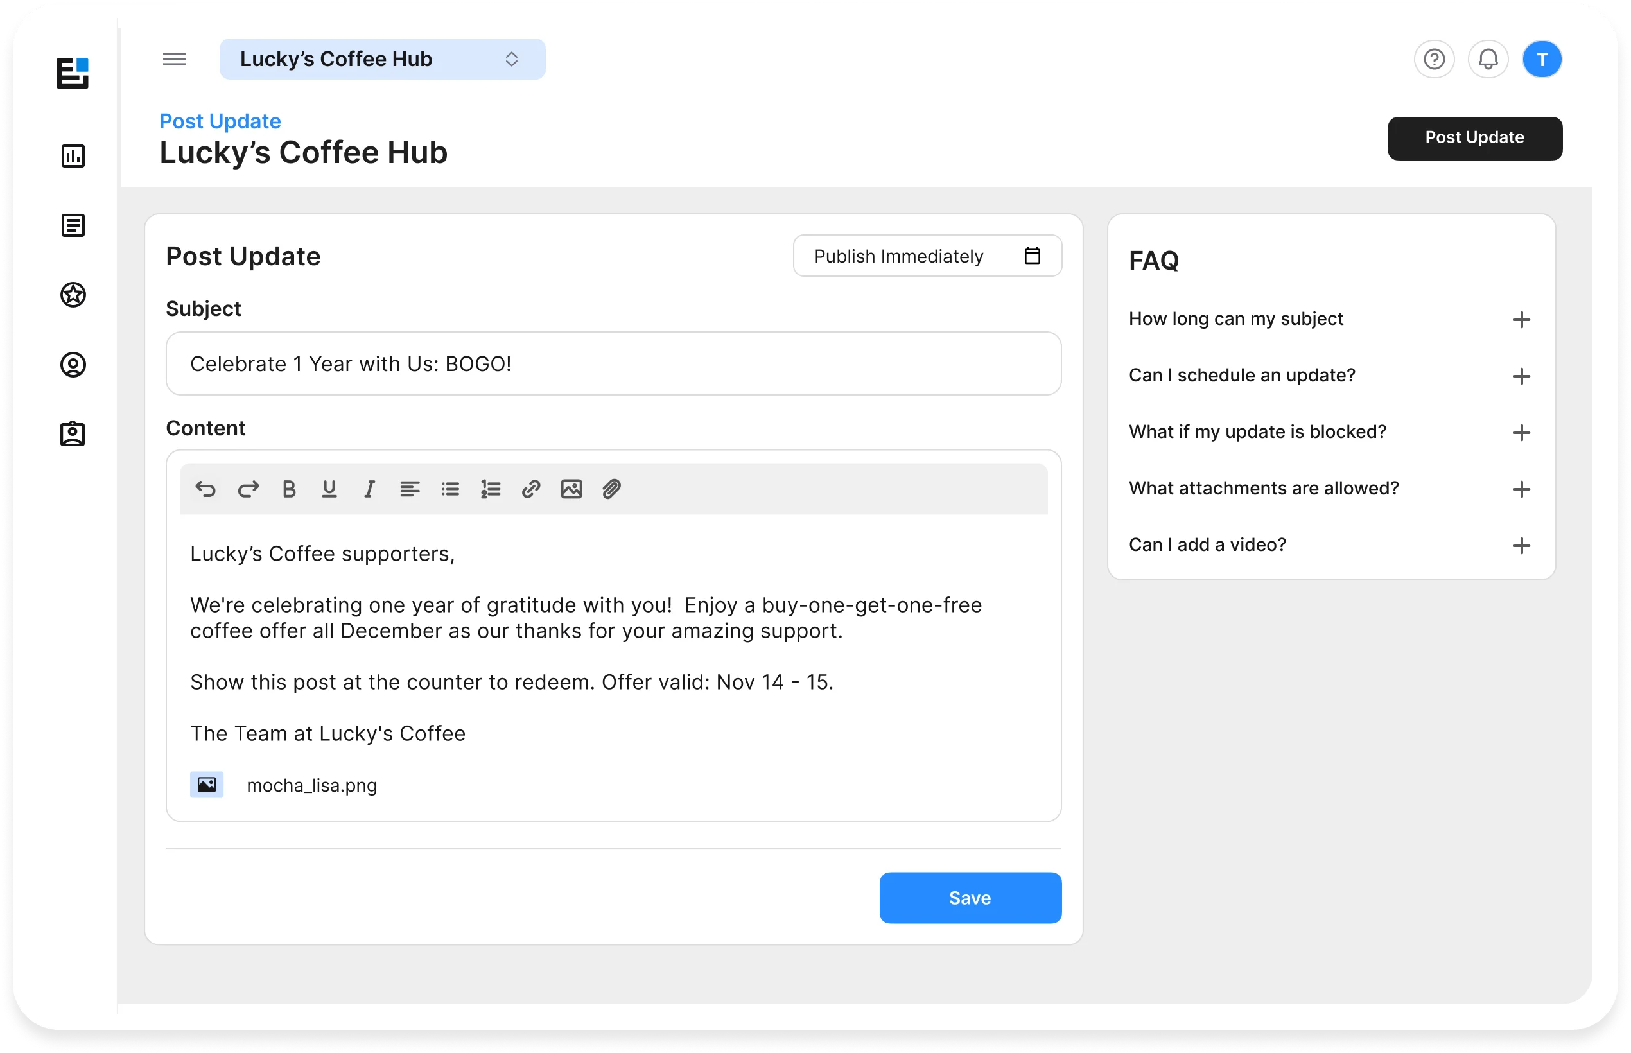This screenshot has height=1053, width=1631.
Task: Open the star rewards sidebar icon
Action: tap(73, 295)
